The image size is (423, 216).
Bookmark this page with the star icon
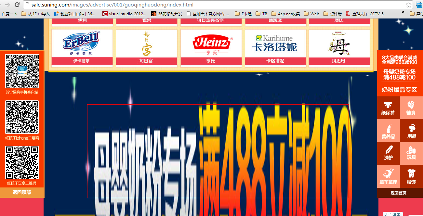408,5
